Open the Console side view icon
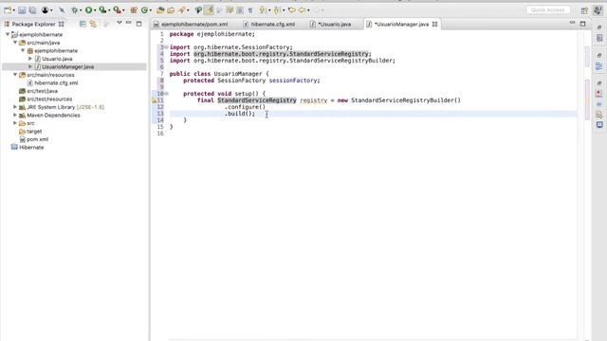Viewport: 607px width, 341px height. (599, 125)
